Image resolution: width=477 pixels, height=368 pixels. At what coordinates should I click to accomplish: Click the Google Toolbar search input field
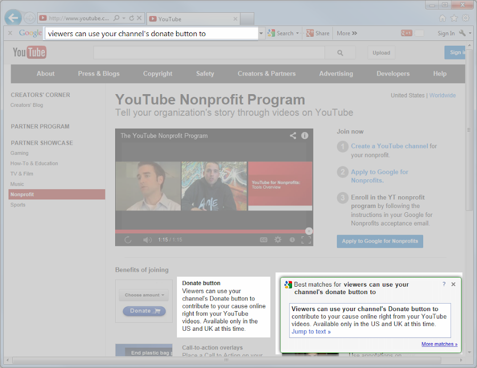(151, 34)
